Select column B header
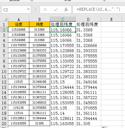The image size is (125, 128). (x=39, y=19)
